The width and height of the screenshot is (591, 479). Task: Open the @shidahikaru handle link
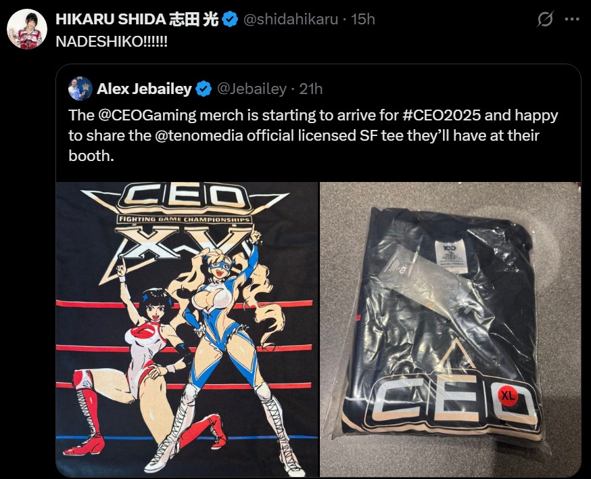coord(291,19)
